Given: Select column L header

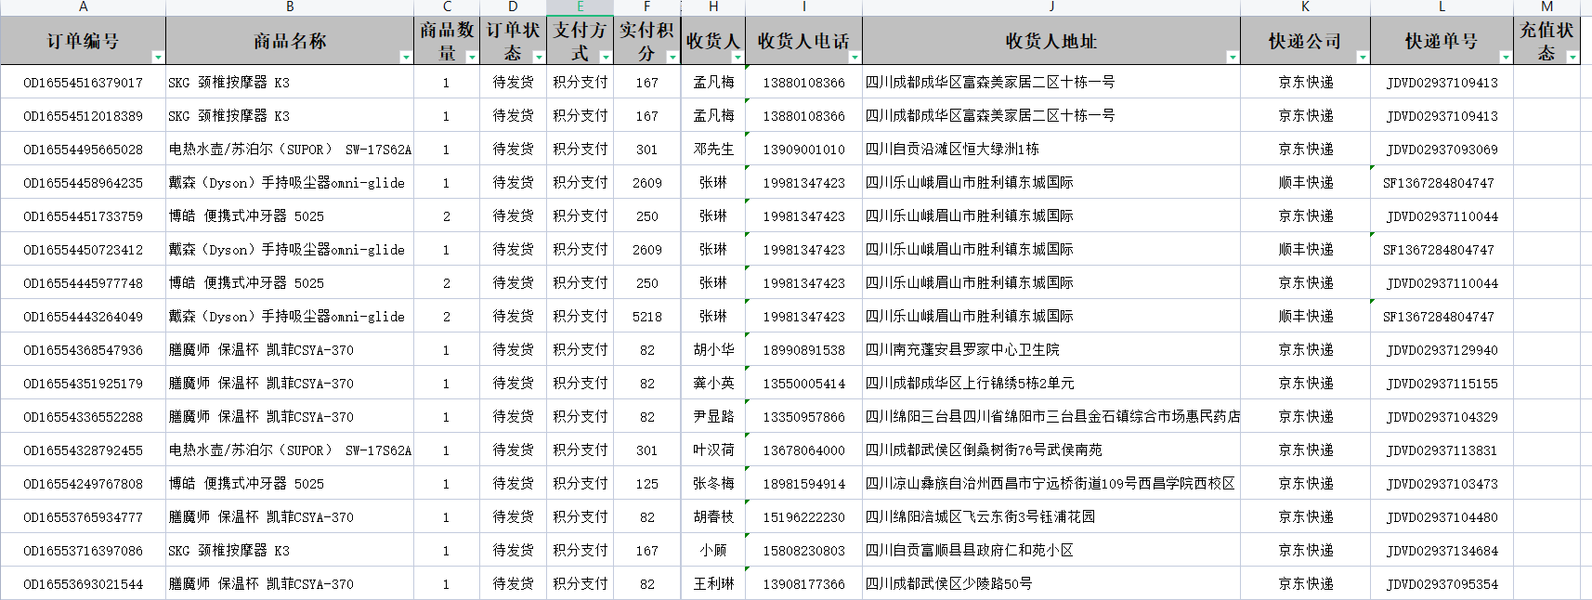Looking at the screenshot, I should (1442, 7).
